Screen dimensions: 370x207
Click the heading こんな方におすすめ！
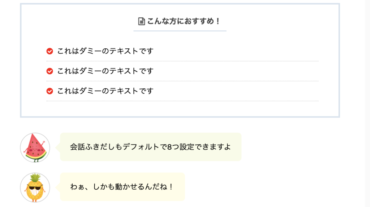click(x=184, y=21)
